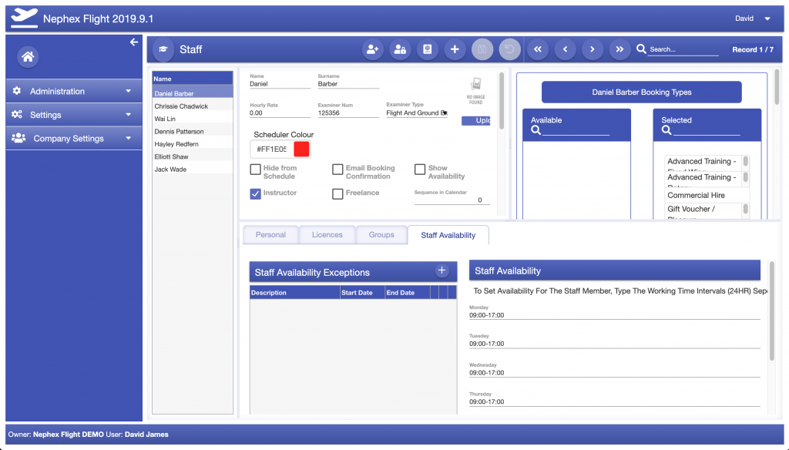
Task: Click the toolbar search magnifier icon
Action: (641, 49)
